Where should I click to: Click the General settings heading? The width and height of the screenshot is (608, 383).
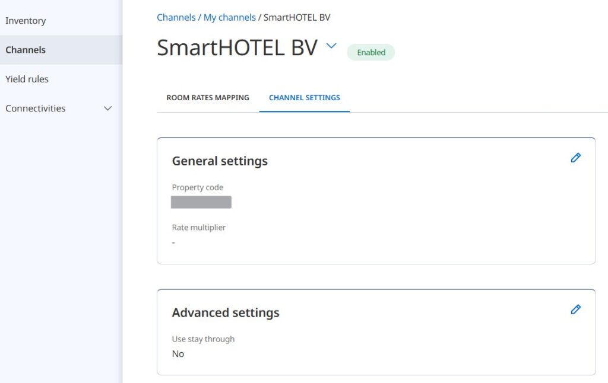[x=220, y=161]
